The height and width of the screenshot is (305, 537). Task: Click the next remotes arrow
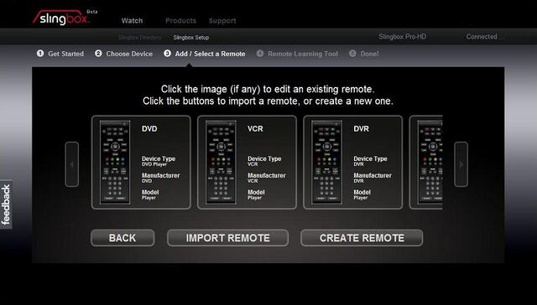pos(461,164)
